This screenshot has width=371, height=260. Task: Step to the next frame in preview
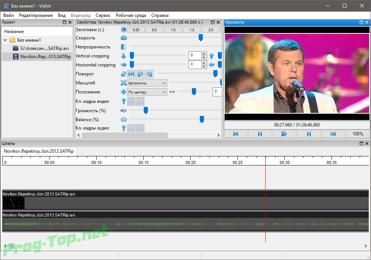click(x=309, y=134)
